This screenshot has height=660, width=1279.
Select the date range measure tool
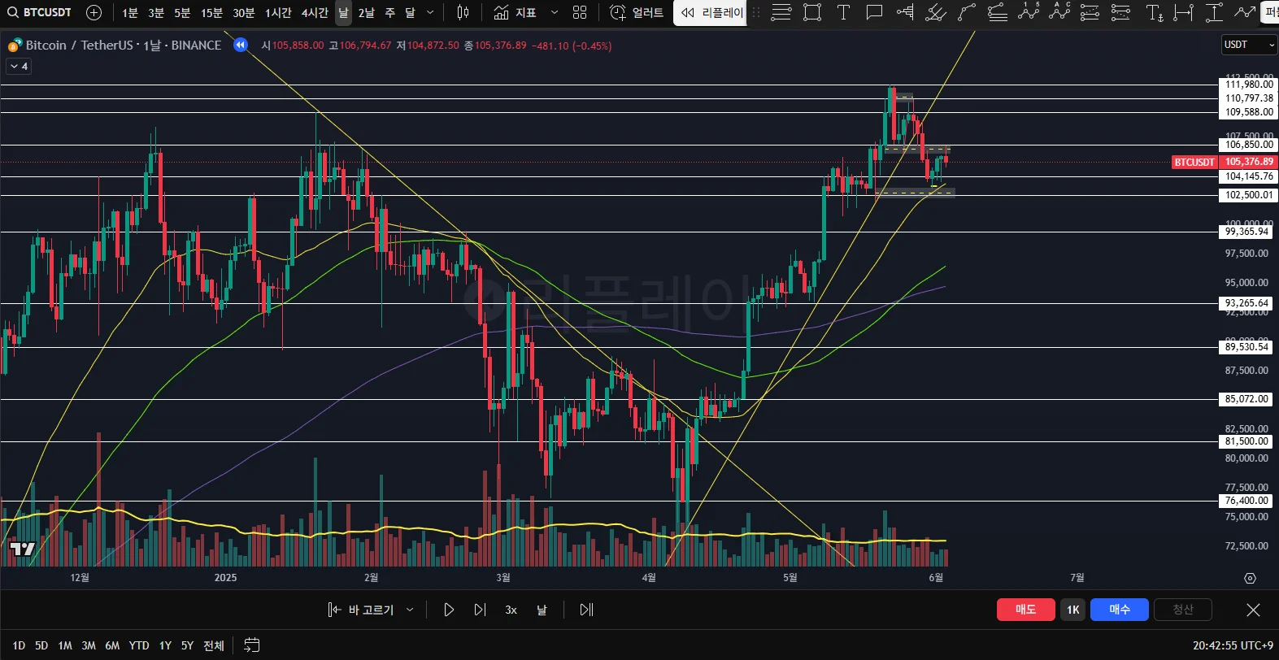pyautogui.click(x=1184, y=12)
